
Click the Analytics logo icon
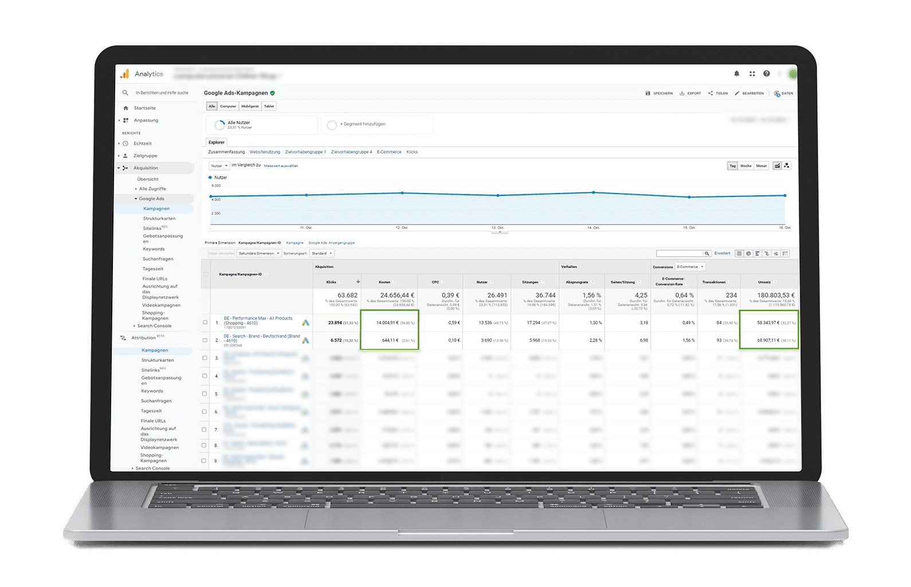124,74
